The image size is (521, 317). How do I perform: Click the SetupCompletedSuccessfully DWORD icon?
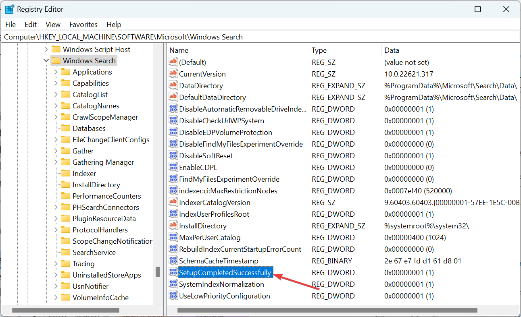173,272
